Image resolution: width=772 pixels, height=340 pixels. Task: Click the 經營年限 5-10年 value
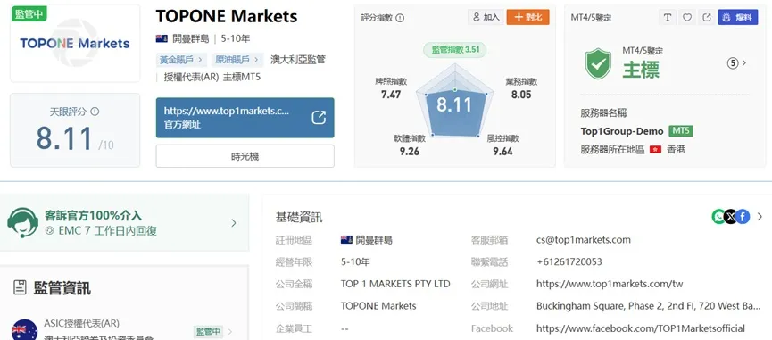pos(355,261)
